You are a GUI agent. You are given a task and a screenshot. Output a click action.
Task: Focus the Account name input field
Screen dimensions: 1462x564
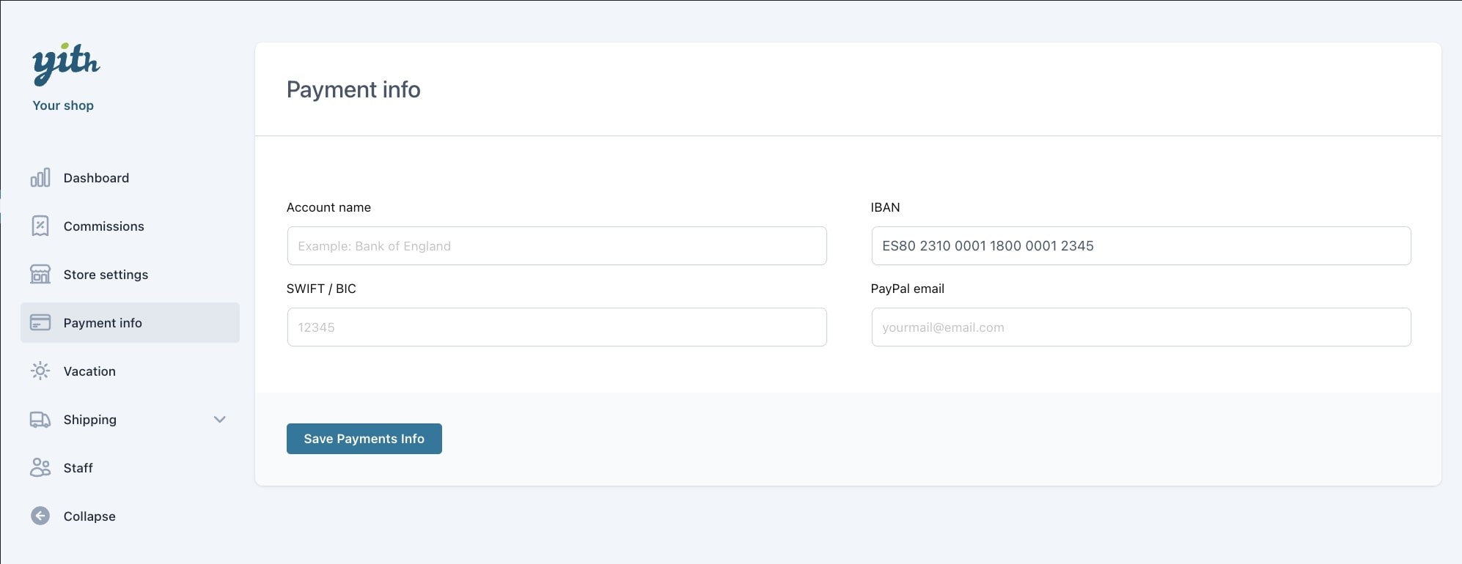pos(556,246)
